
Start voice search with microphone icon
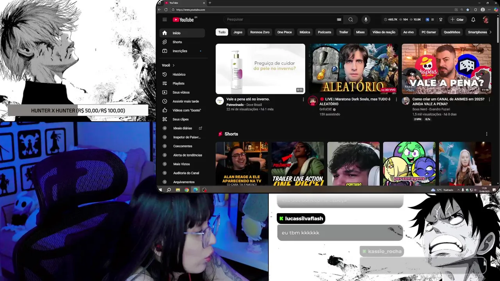pyautogui.click(x=366, y=20)
